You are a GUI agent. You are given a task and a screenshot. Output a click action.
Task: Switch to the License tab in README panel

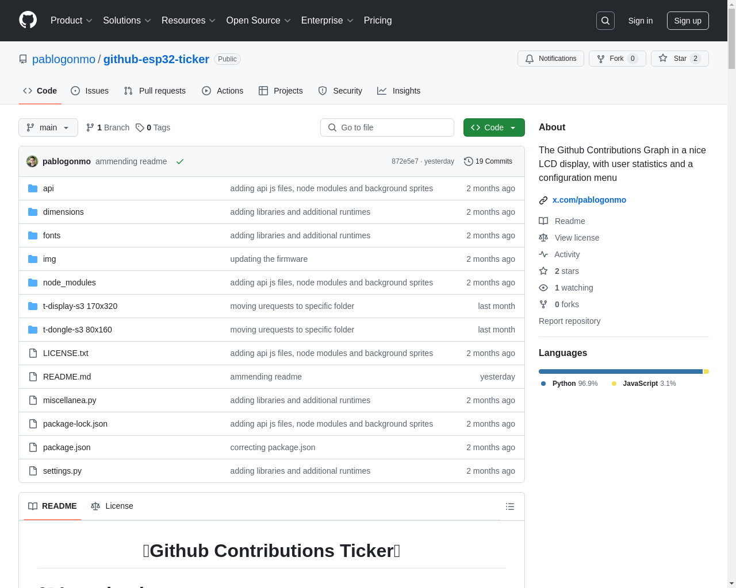(x=112, y=506)
